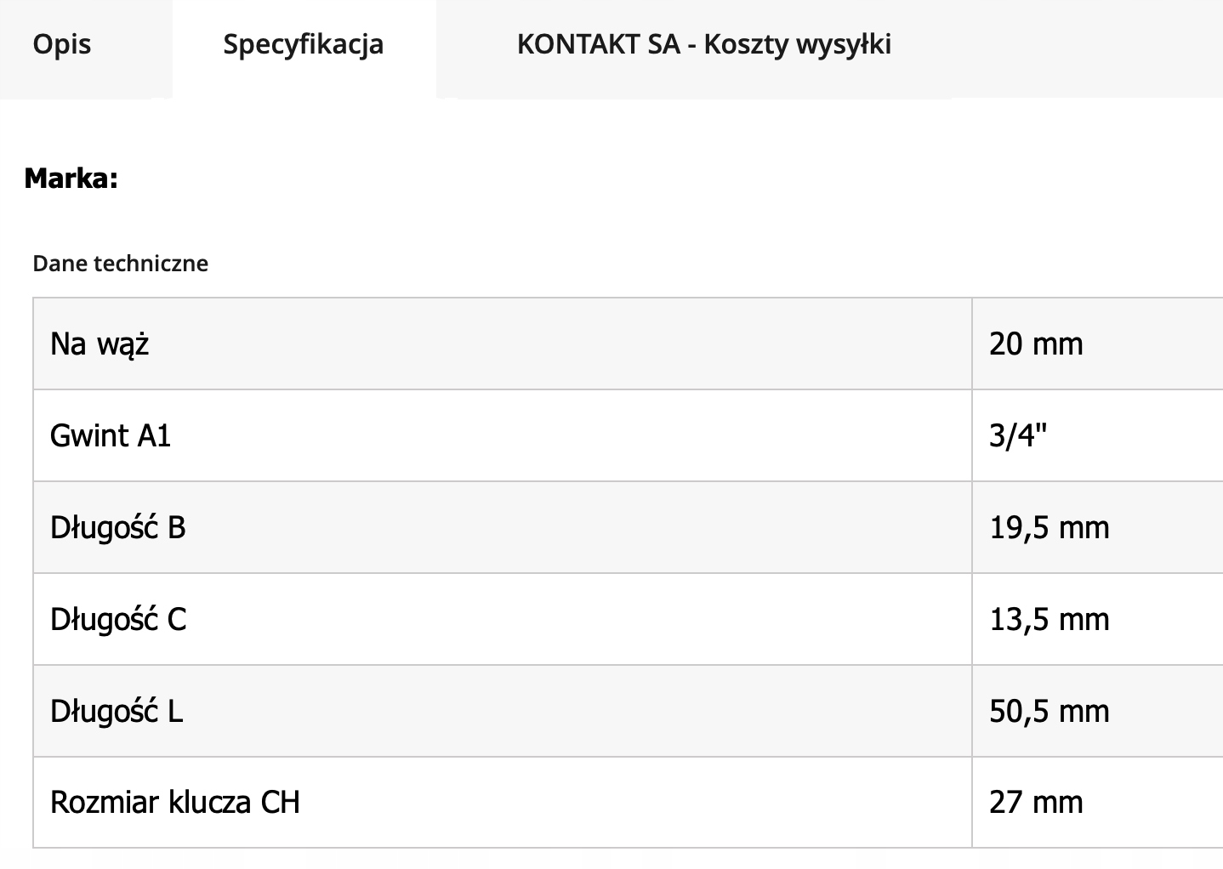Click the column divider in Gwint A1 row
The width and height of the screenshot is (1223, 869).
pos(972,436)
